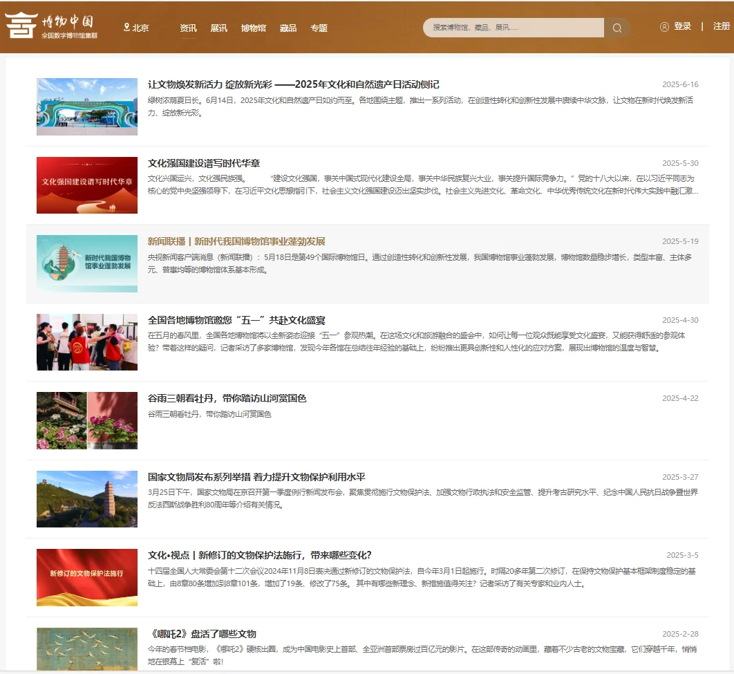Click summary starting 在五月的春风里
Image resolution: width=734 pixels, height=674 pixels.
tap(417, 341)
